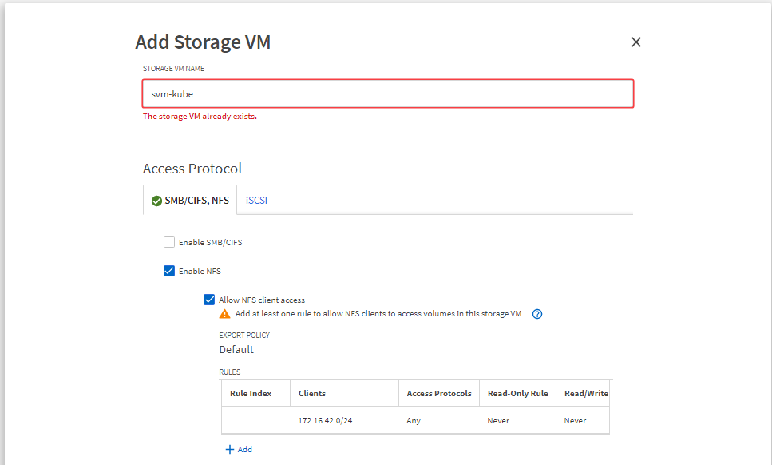
Task: Select the 172.16.42.0/24 client rule row
Action: point(325,421)
